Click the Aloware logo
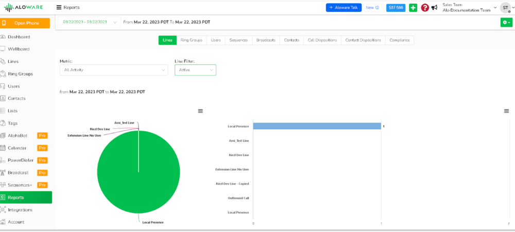 [23, 7]
